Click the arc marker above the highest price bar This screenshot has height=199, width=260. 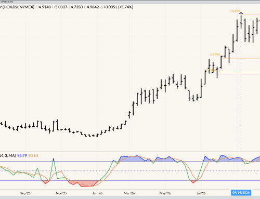[x=241, y=14]
